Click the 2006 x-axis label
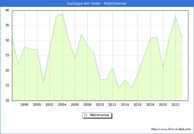The height and width of the screenshot is (134, 194). point(75,105)
